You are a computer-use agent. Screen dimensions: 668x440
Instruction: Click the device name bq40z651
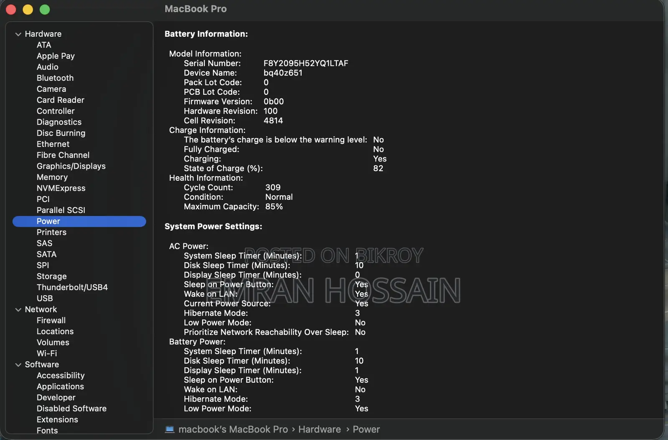point(283,73)
